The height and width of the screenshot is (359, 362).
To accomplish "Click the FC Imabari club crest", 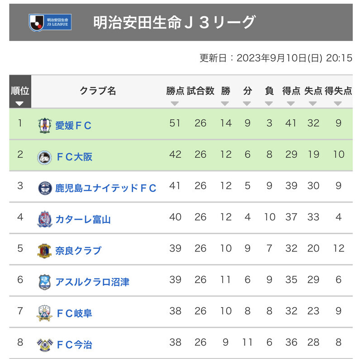I will pos(45,344).
